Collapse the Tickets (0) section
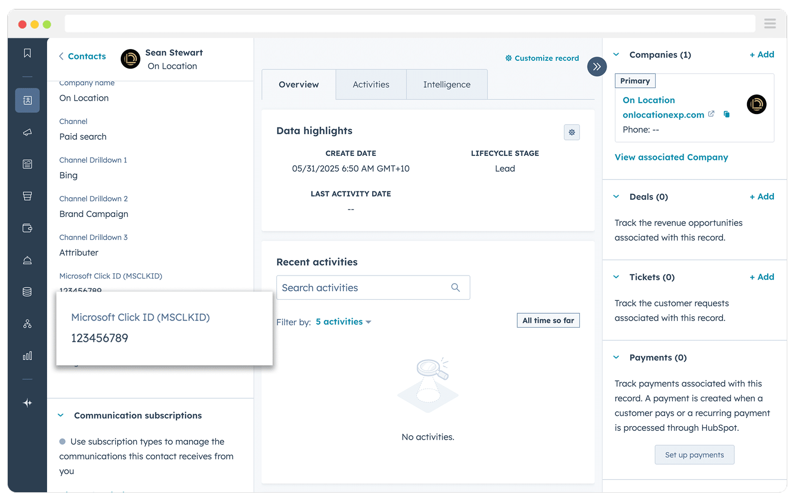The width and height of the screenshot is (794, 500). click(x=616, y=277)
